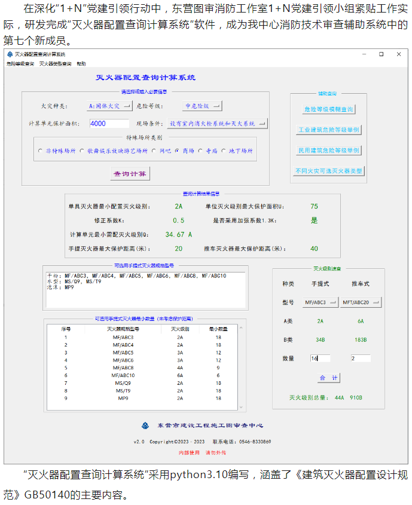Click the 灭火级别 column header
The image size is (412, 505).
click(180, 329)
